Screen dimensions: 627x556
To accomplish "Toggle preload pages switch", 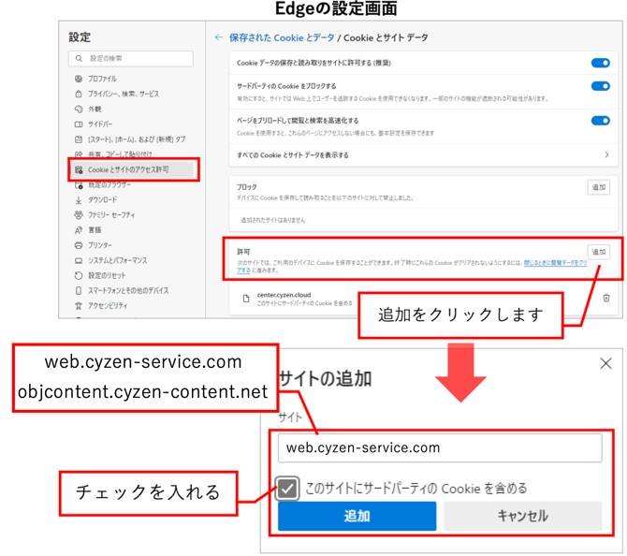I will click(x=600, y=121).
